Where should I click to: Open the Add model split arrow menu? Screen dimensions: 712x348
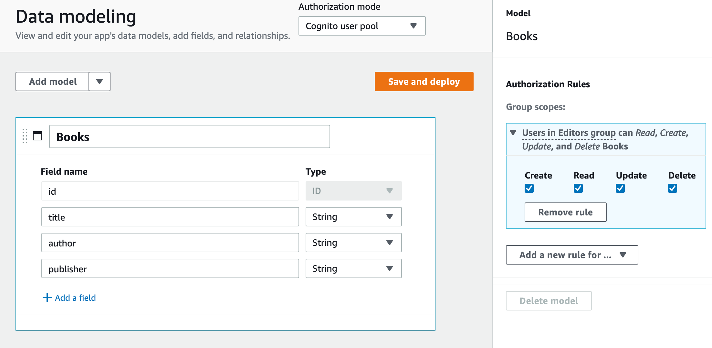pyautogui.click(x=99, y=82)
